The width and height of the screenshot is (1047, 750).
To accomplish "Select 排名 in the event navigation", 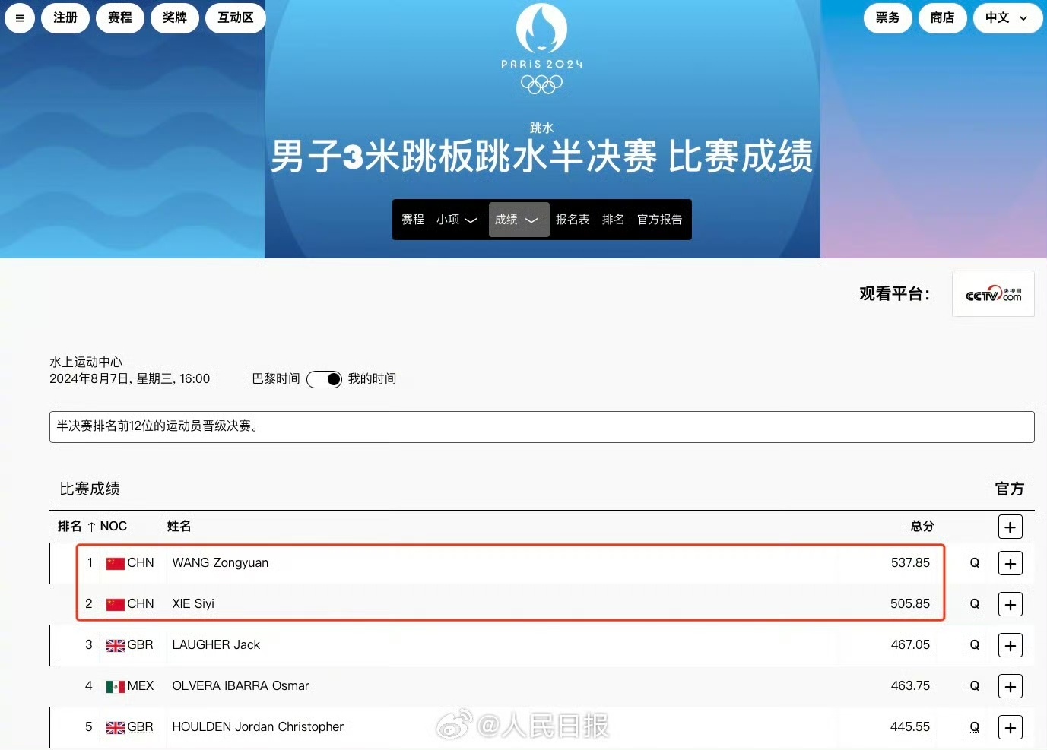I will (x=613, y=219).
